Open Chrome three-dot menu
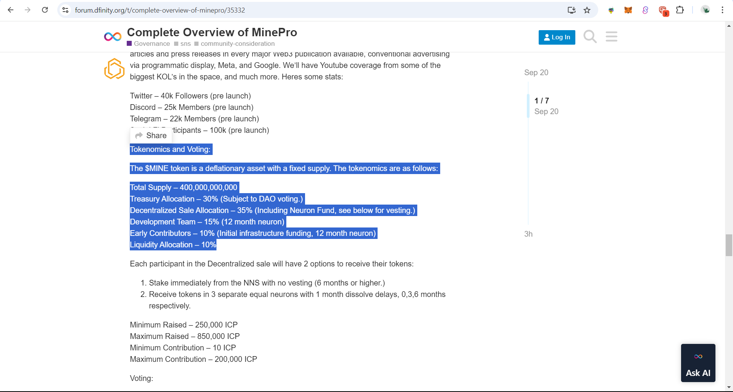 [x=722, y=10]
